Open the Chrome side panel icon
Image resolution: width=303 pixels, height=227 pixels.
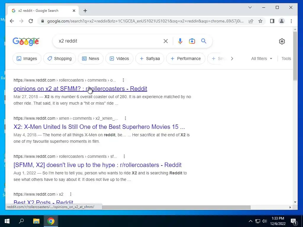click(272, 21)
